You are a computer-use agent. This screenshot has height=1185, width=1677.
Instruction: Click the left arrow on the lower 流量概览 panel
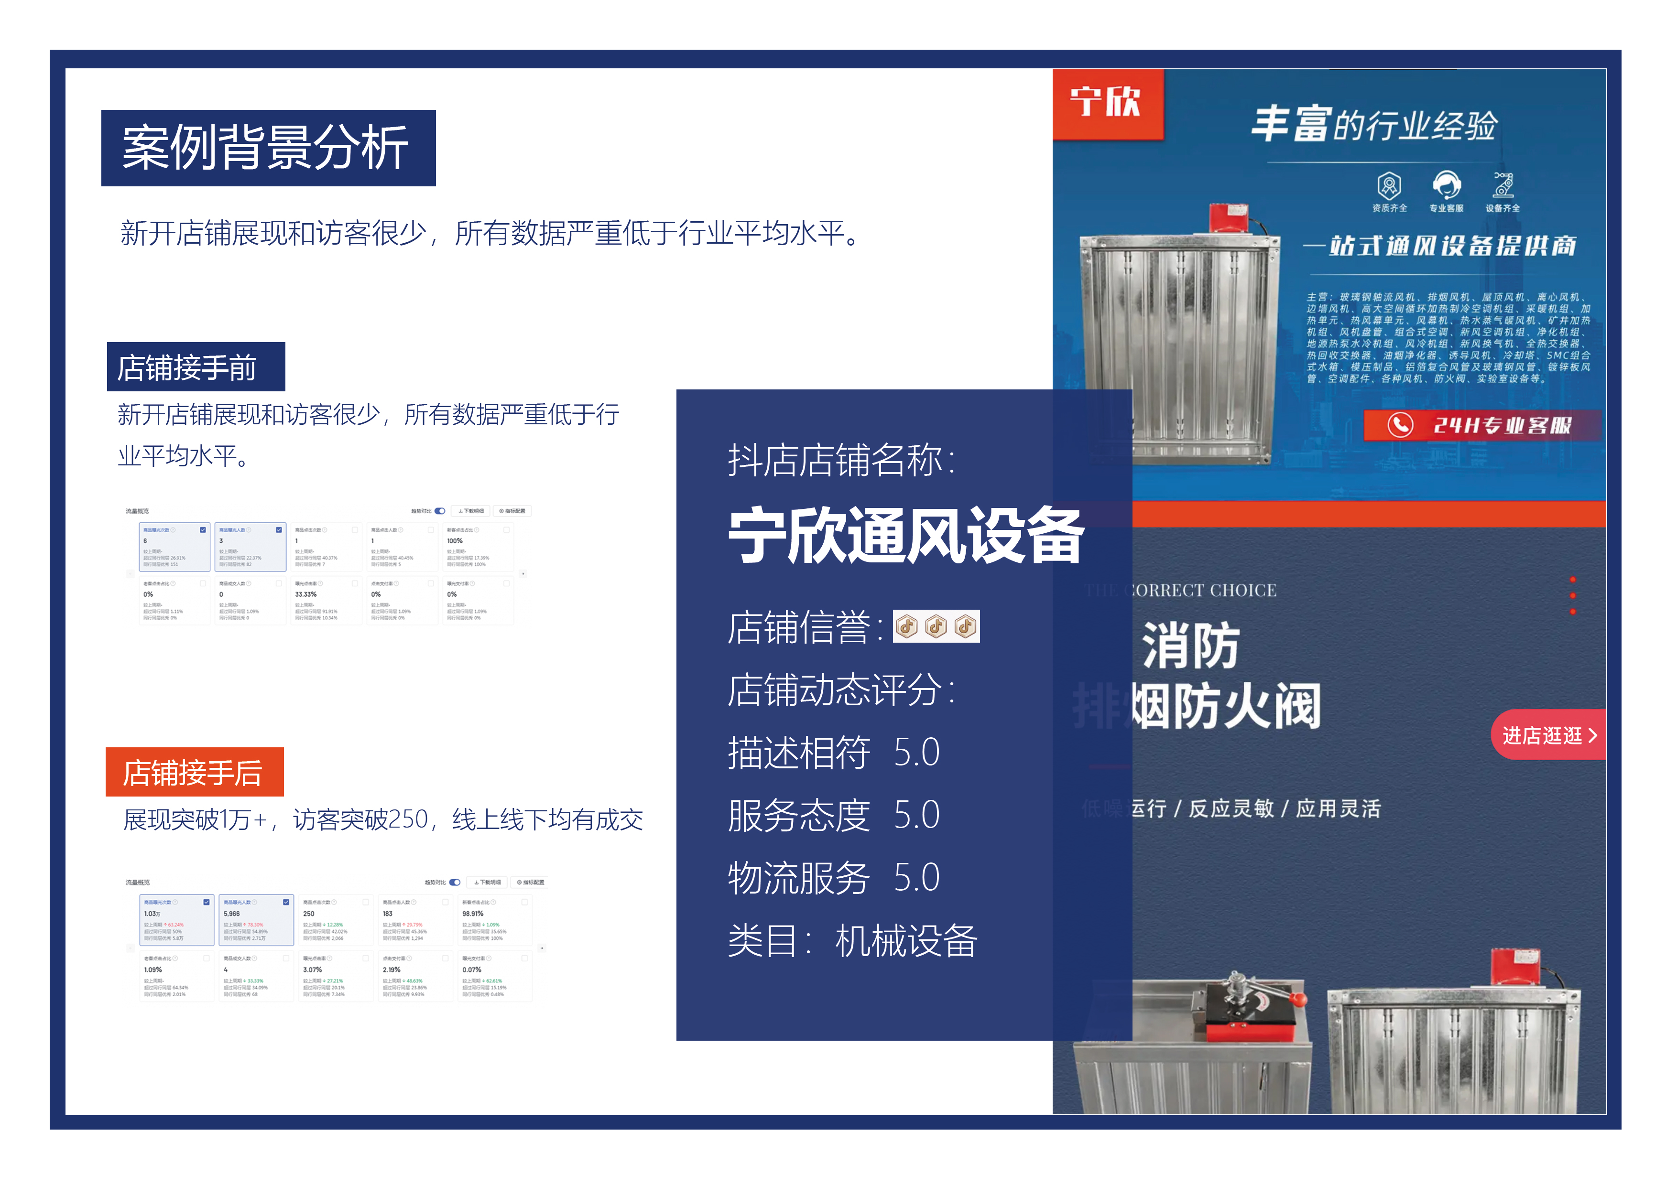click(131, 948)
